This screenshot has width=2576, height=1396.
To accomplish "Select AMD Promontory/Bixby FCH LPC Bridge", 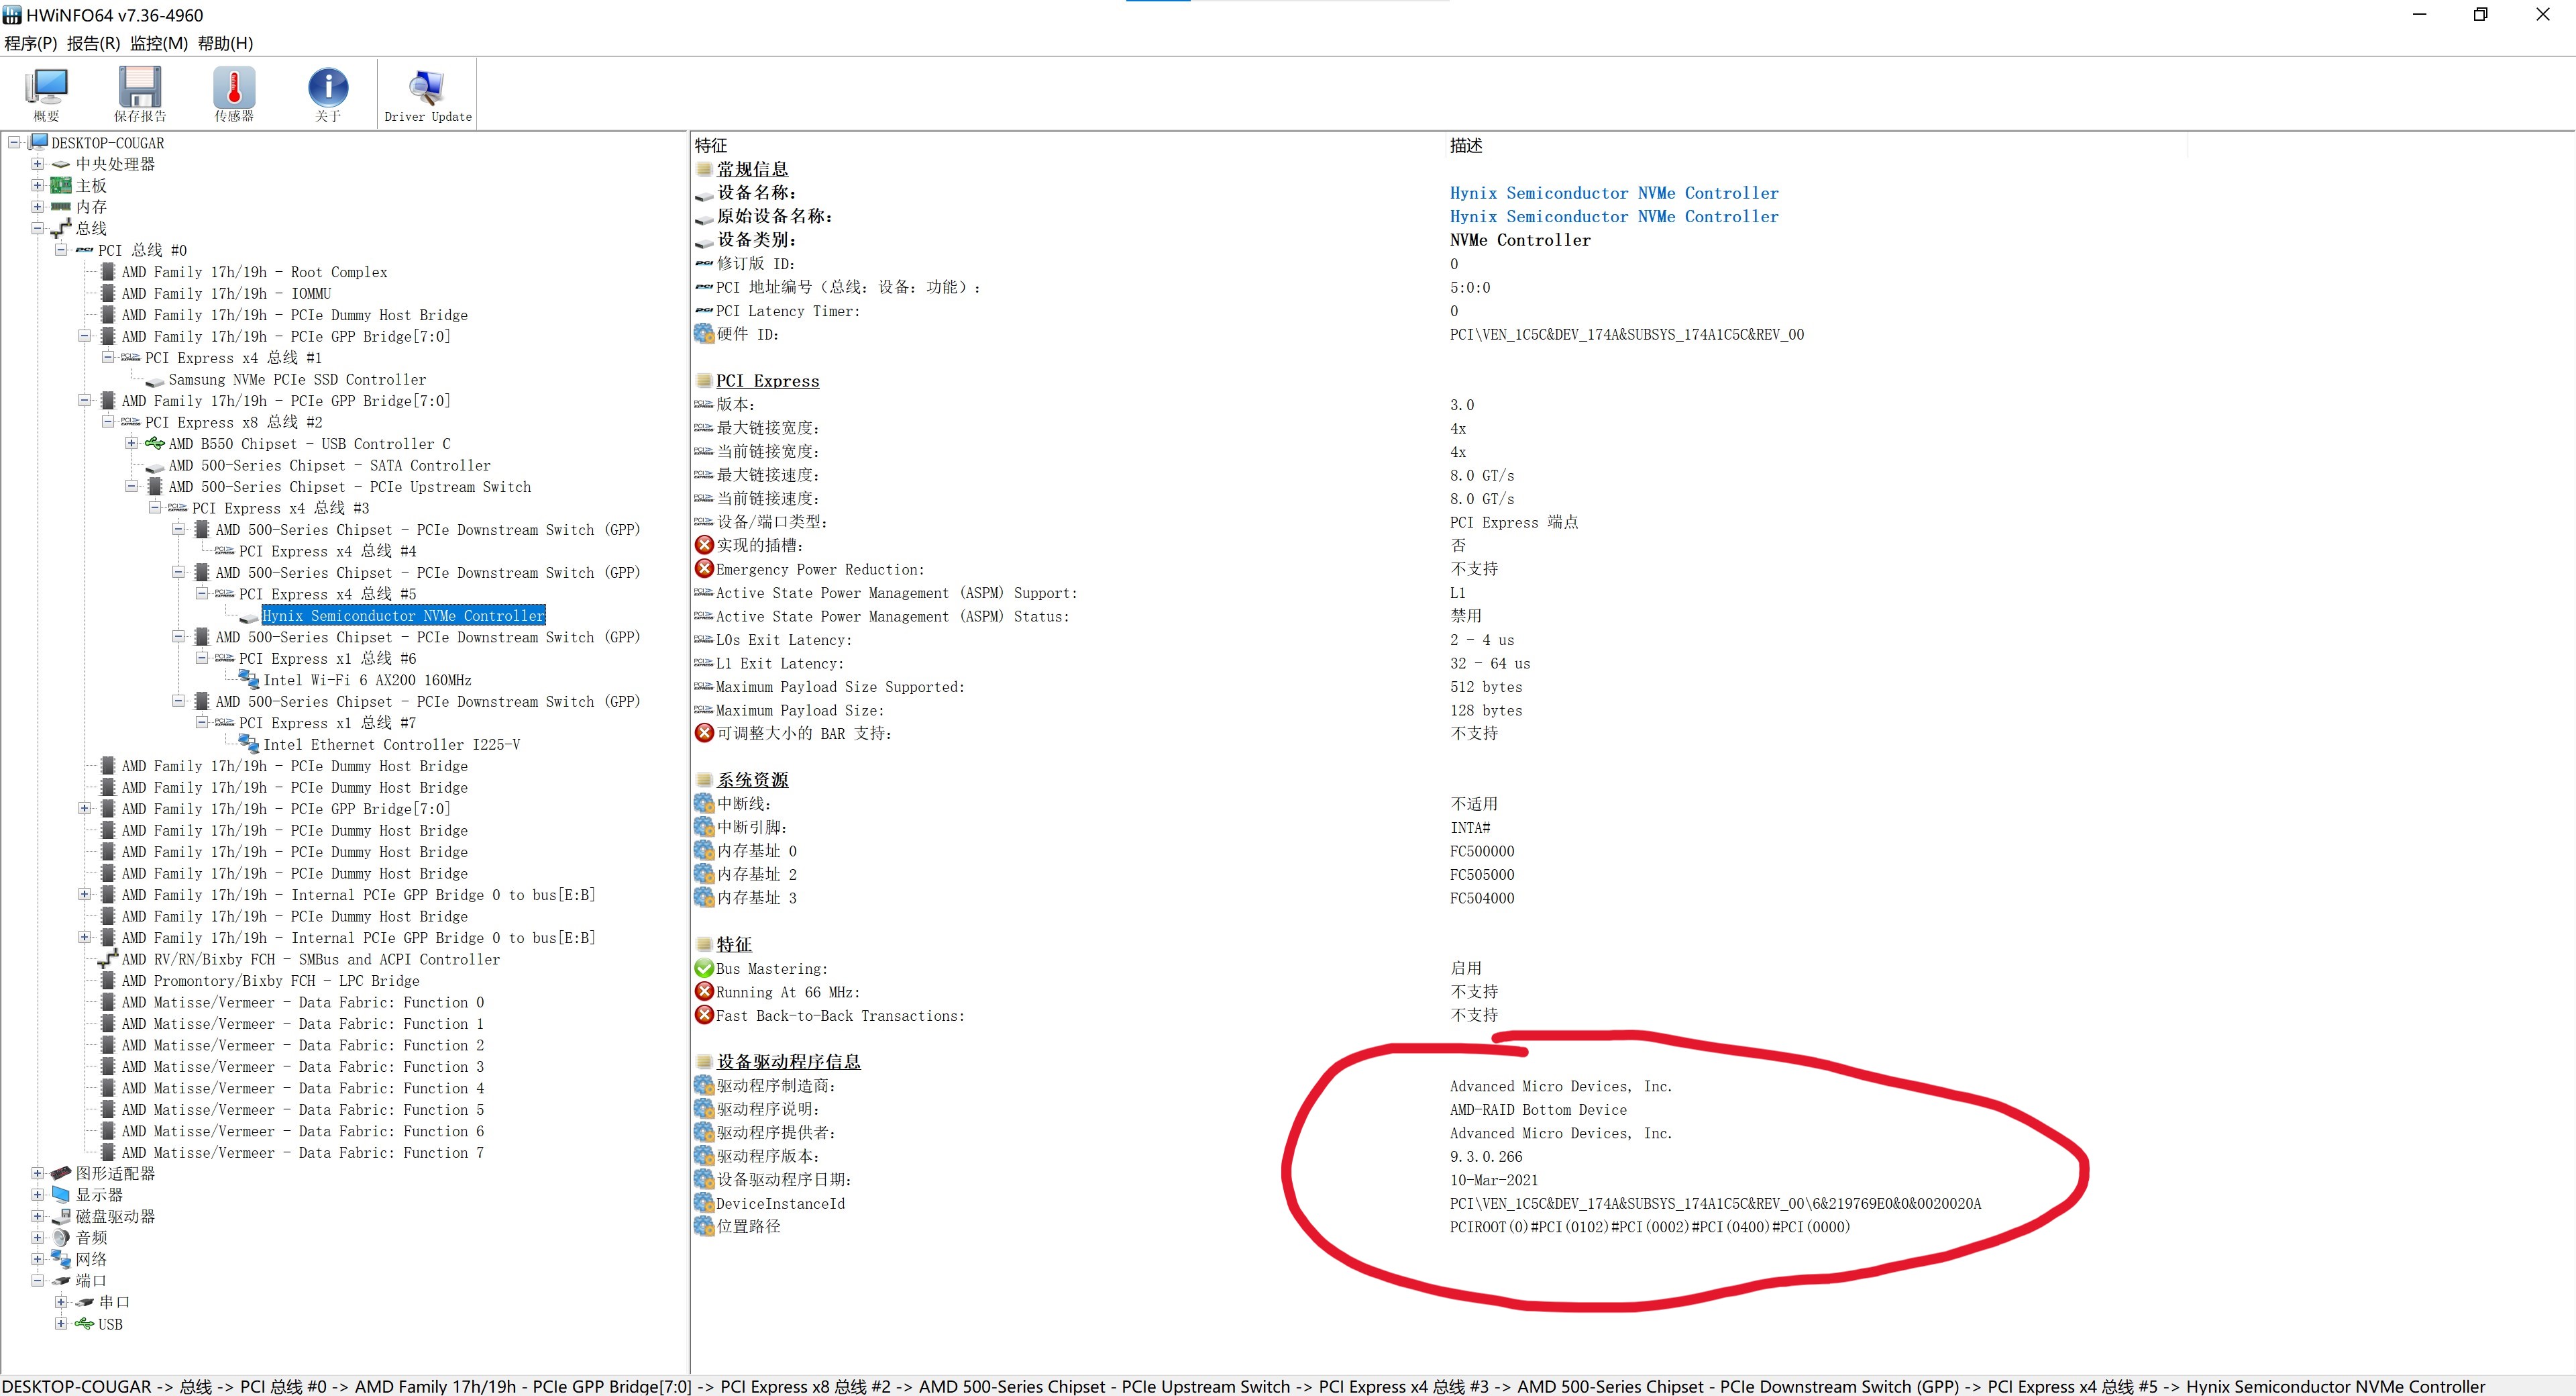I will point(270,981).
